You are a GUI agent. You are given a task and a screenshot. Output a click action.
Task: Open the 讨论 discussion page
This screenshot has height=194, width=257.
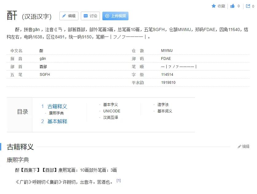pyautogui.click(x=90, y=16)
